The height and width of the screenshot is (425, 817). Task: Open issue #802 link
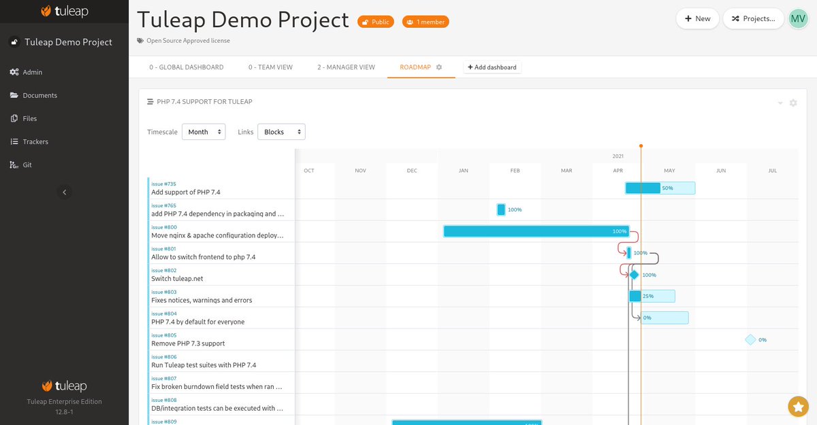[x=164, y=271]
